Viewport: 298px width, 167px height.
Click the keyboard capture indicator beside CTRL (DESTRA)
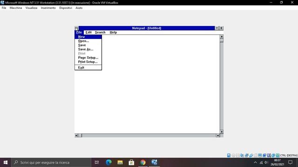(x=278, y=155)
